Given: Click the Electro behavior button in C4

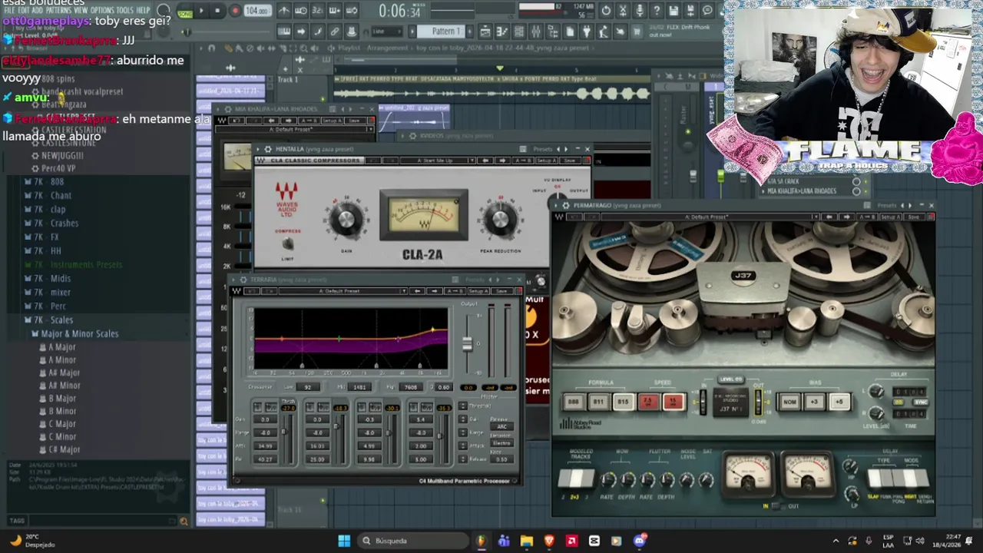Looking at the screenshot, I should (x=501, y=443).
